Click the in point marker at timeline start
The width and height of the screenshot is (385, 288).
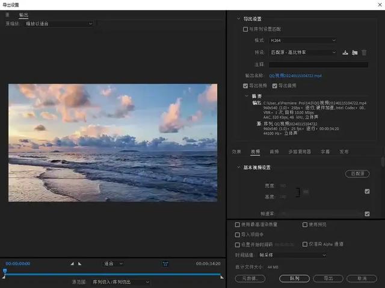(4, 277)
